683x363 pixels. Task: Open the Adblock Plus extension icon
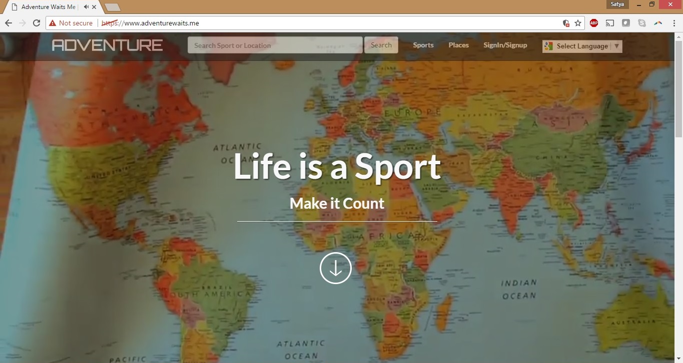coord(594,23)
